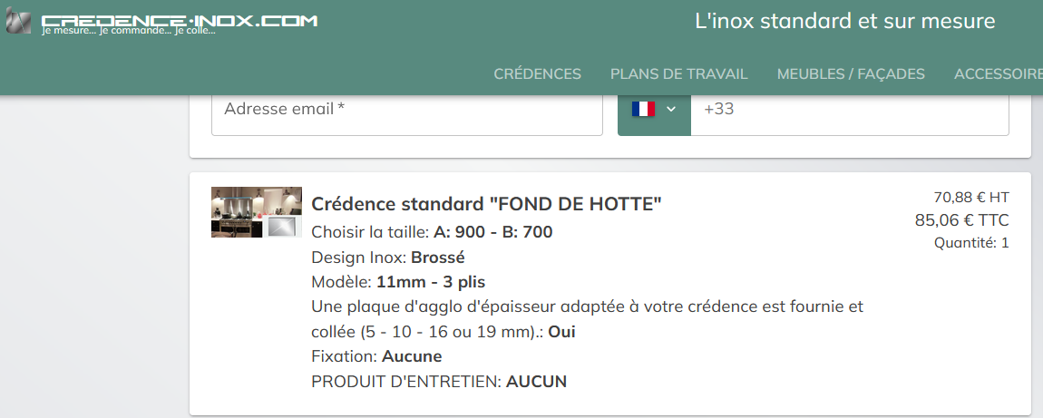
Task: Select the ACCESSOIRES menu item
Action: point(998,74)
